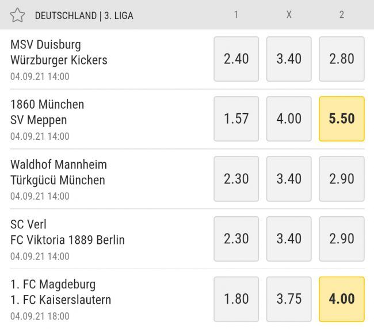Choose FC Viktoria 1889 Berlin win at 2.90
This screenshot has height=329, width=374.
click(342, 238)
